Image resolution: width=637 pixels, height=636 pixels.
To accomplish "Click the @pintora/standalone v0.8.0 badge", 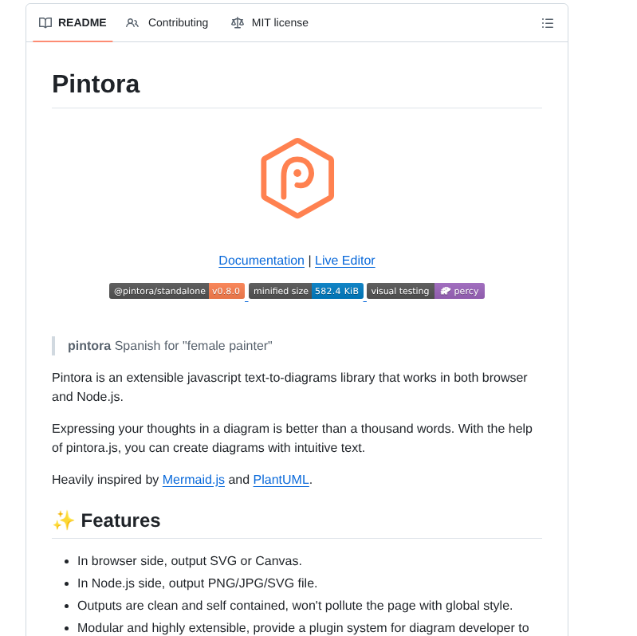I will point(177,291).
